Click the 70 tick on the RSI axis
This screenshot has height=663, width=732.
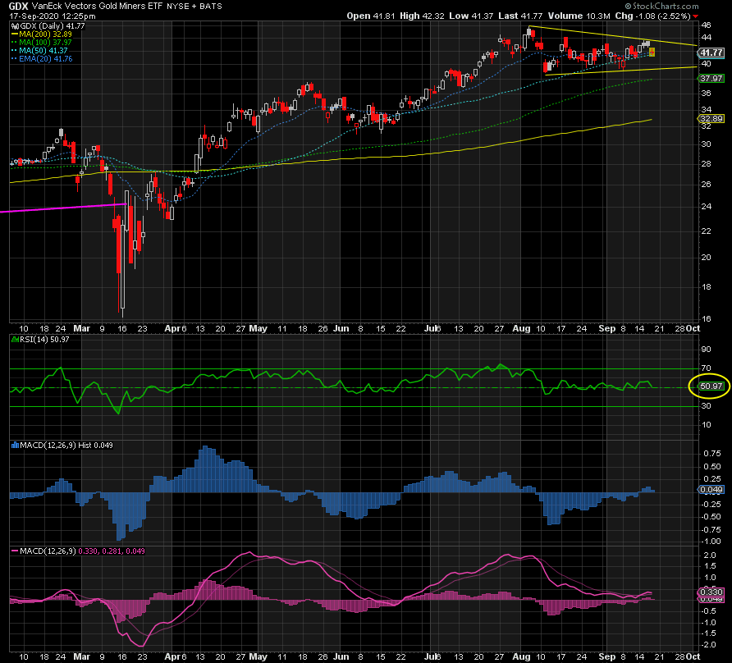(706, 368)
